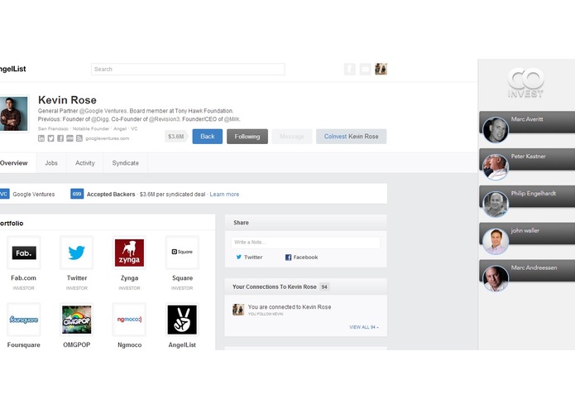
Task: Switch to the Activity tab
Action: pos(85,163)
